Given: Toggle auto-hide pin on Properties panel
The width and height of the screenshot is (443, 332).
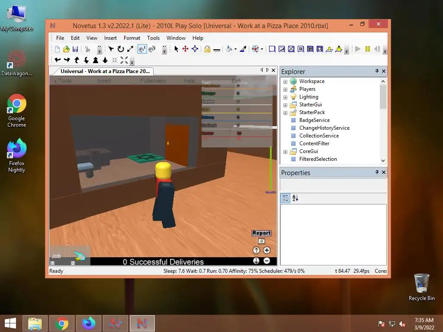Looking at the screenshot, I should click(x=377, y=172).
